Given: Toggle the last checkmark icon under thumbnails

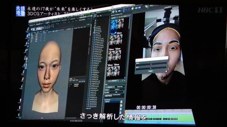Looking at the screenshot, I should [124, 80].
